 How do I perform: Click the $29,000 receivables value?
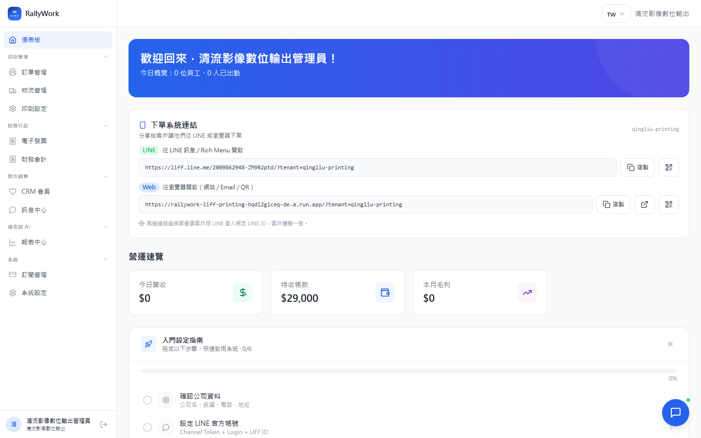300,298
